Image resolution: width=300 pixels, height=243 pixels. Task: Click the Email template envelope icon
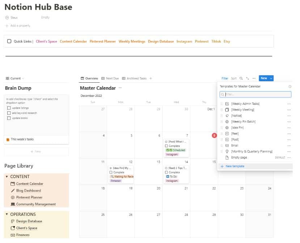tap(227, 145)
